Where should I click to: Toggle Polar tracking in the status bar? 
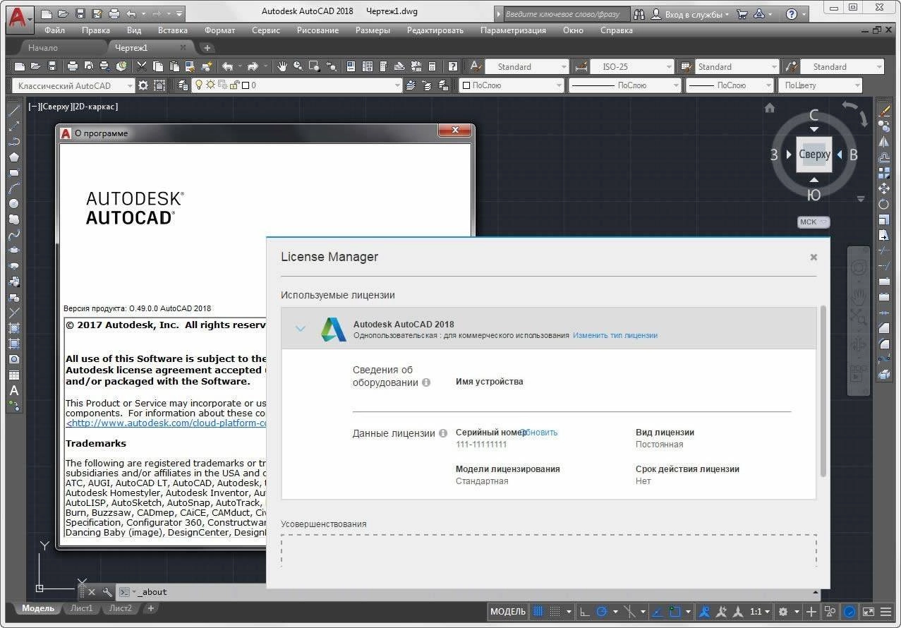pyautogui.click(x=601, y=612)
